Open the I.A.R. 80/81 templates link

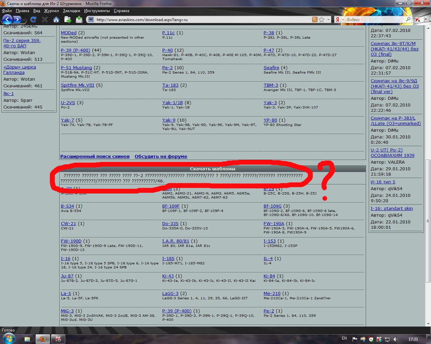176,241
